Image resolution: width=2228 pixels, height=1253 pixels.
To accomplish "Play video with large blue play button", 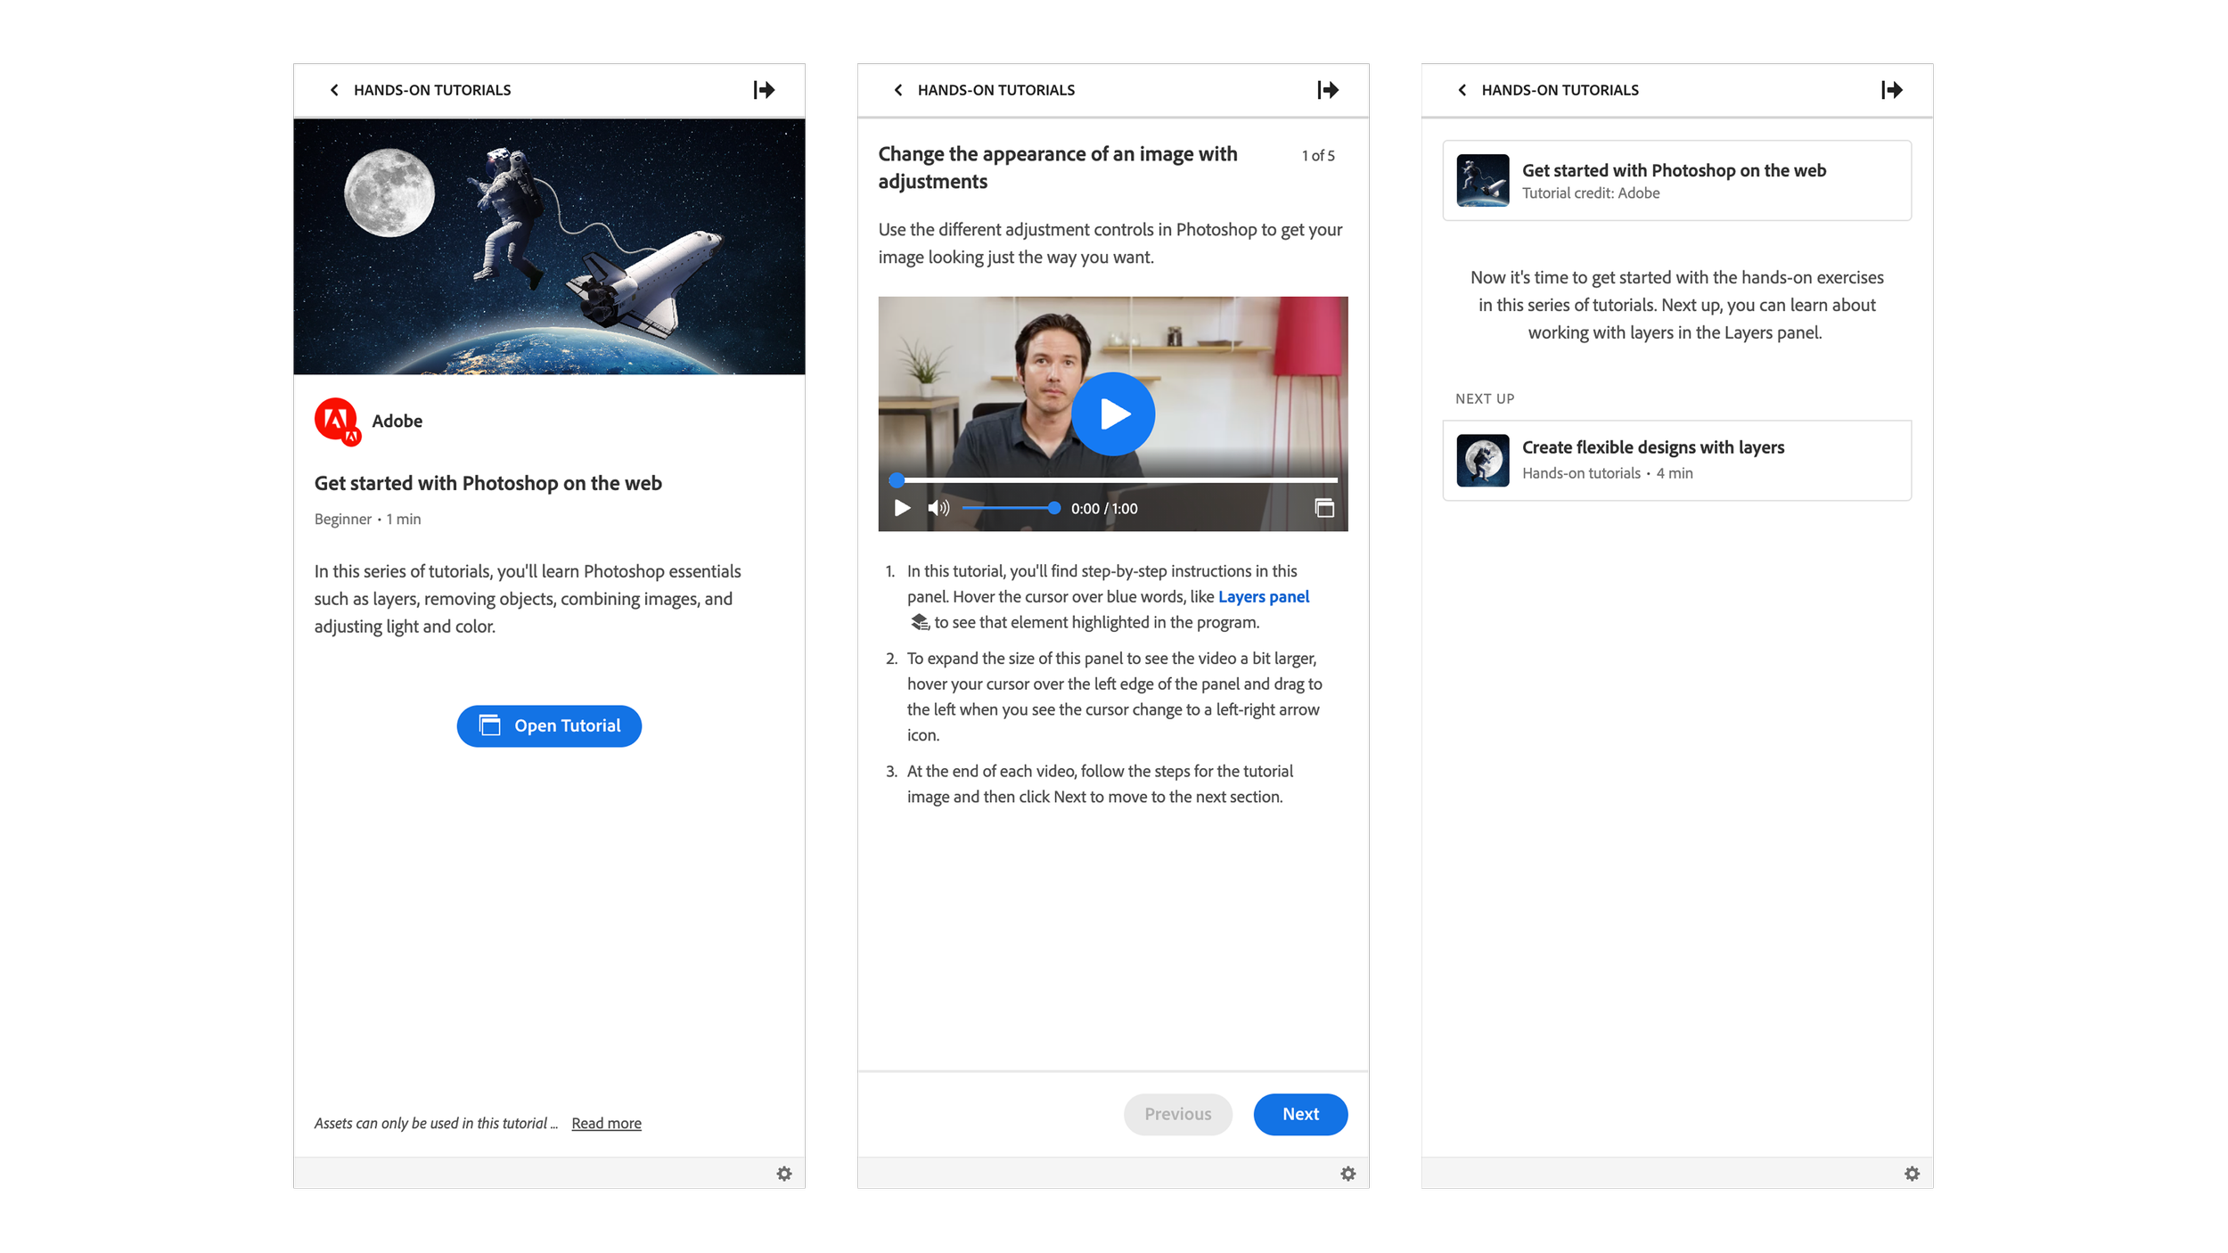I will coord(1112,414).
